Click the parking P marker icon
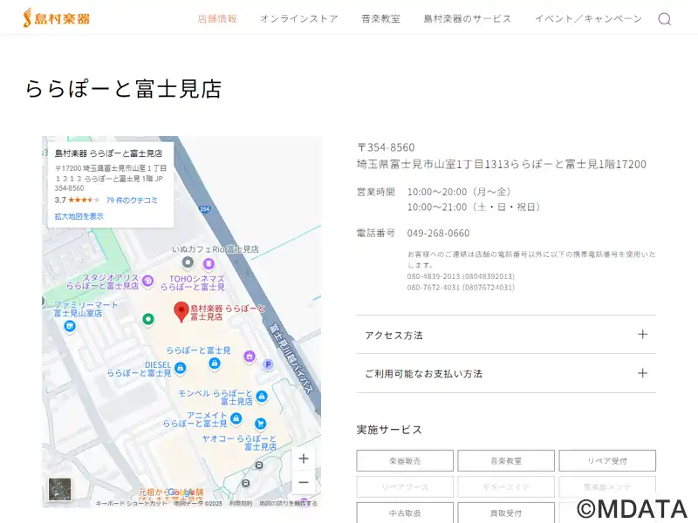The height and width of the screenshot is (523, 698). coord(268,364)
